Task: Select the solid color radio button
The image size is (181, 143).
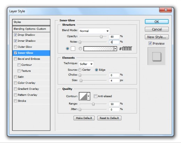Action: pos(68,48)
